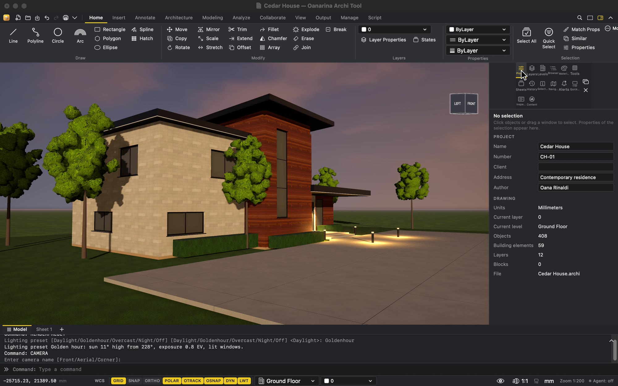
Task: Expand the quick access toolbar chevron
Action: [x=75, y=18]
